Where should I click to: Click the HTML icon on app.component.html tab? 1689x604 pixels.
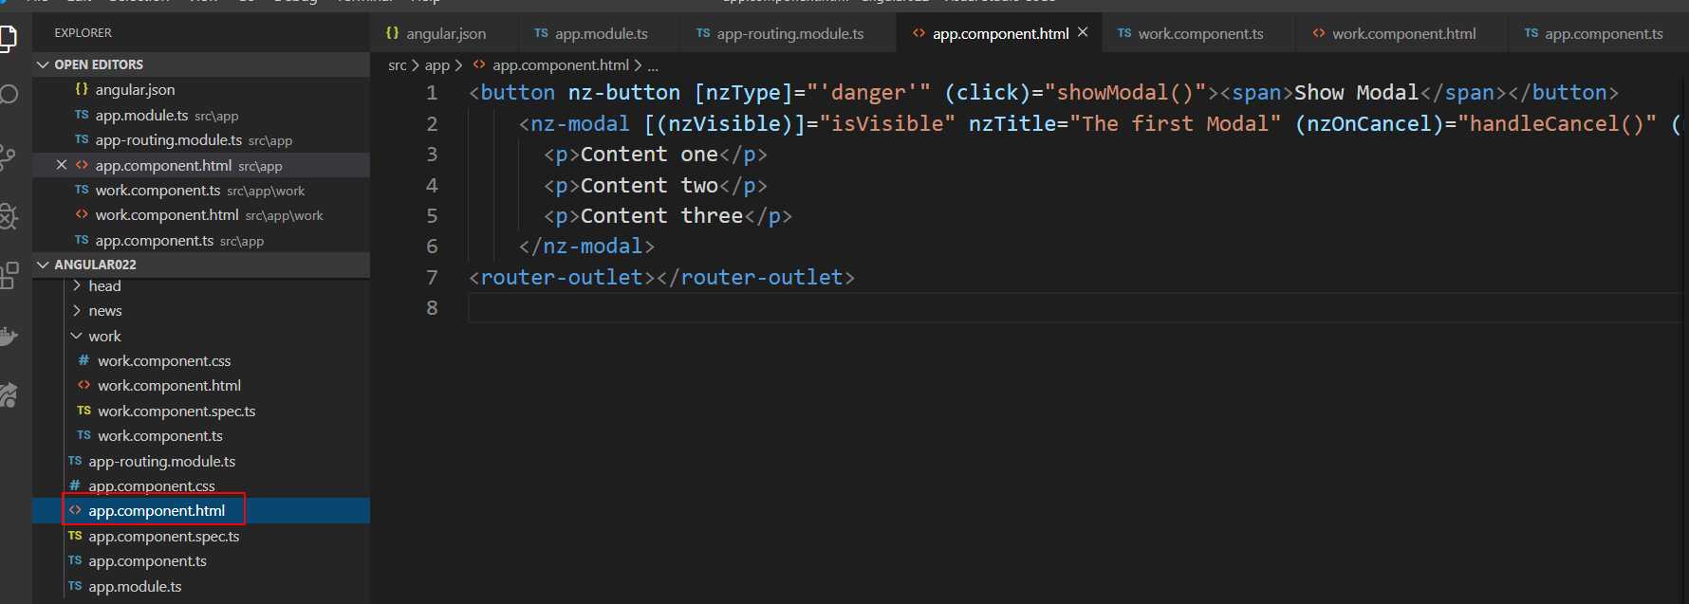click(919, 33)
